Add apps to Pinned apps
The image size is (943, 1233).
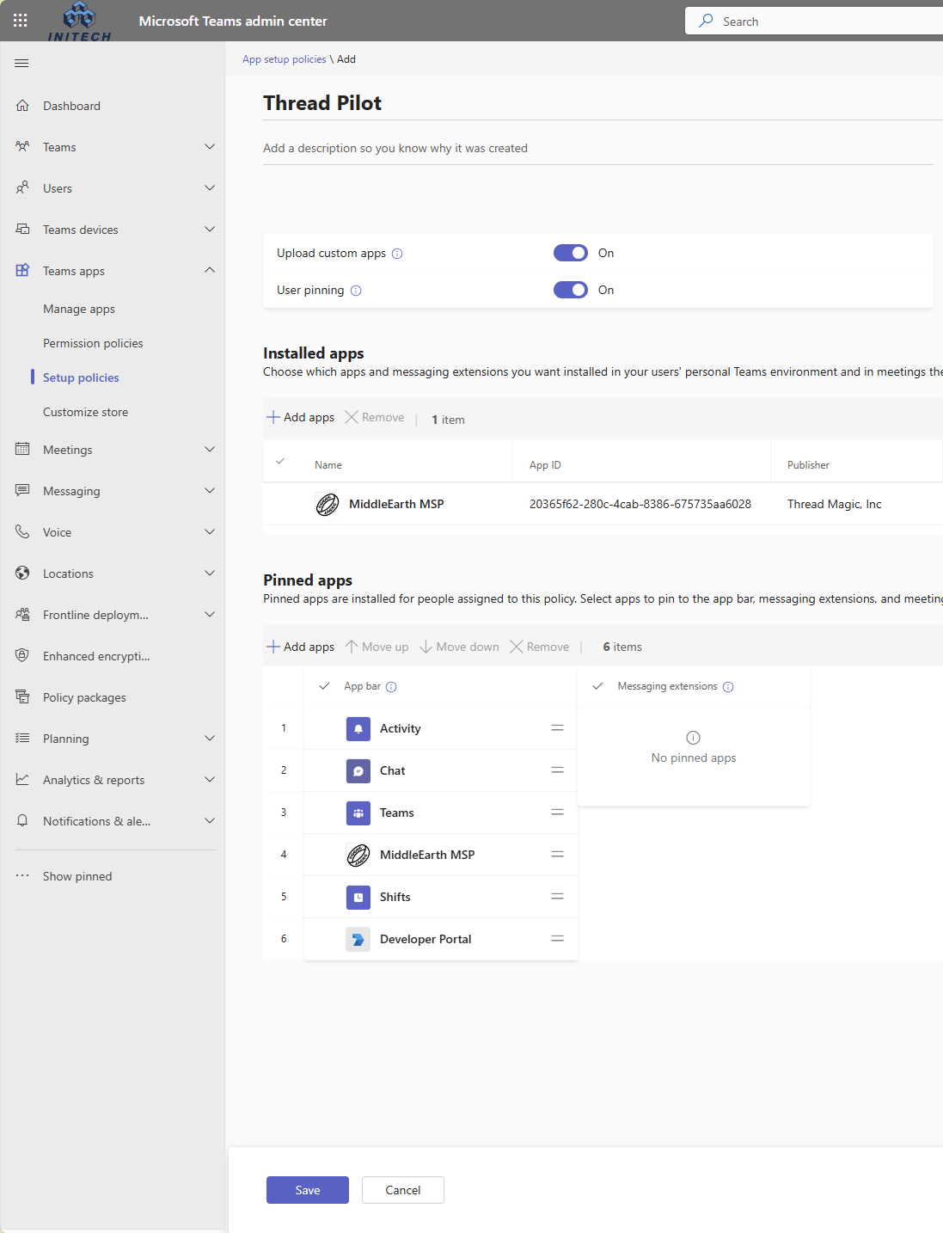click(300, 647)
